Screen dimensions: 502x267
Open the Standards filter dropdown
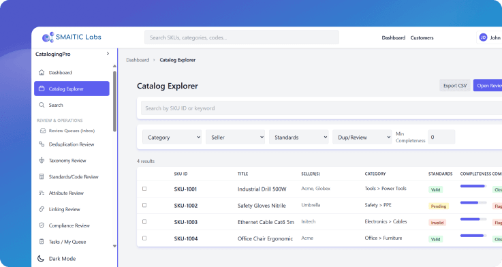click(299, 137)
